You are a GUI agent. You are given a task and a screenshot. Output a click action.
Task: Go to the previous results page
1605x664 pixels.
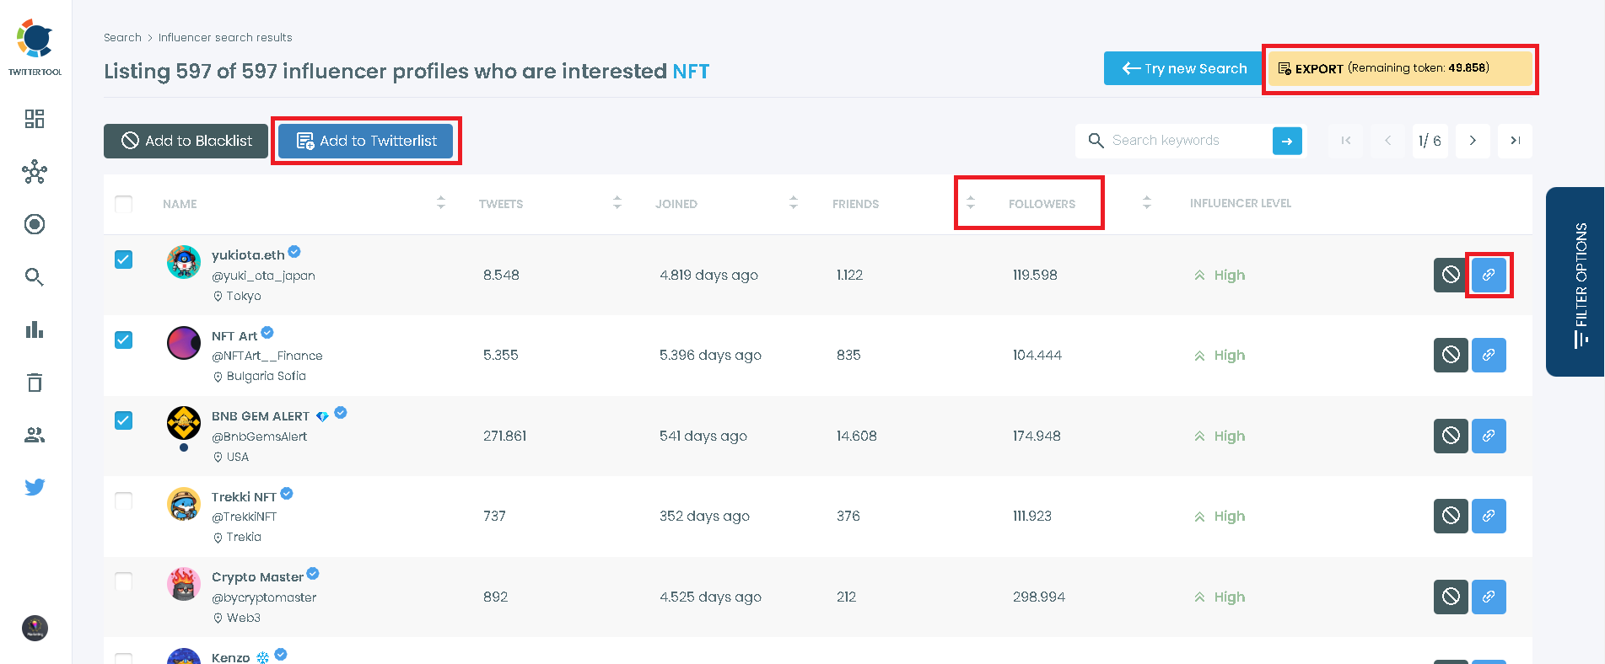[x=1388, y=141]
